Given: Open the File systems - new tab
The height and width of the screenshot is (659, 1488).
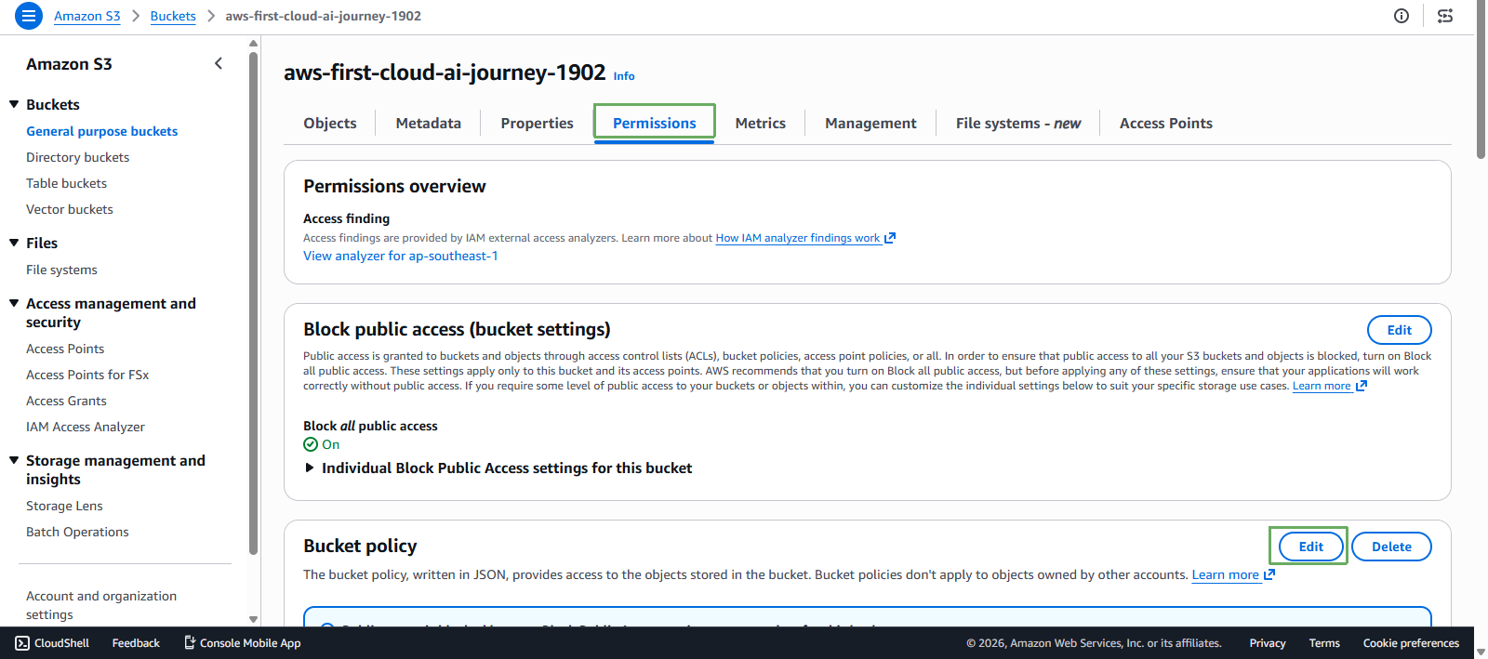Looking at the screenshot, I should [1018, 123].
